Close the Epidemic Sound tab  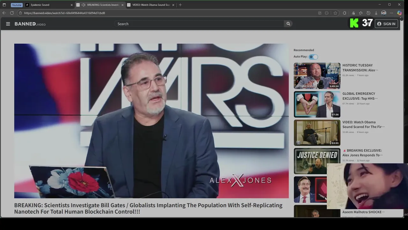click(x=71, y=5)
